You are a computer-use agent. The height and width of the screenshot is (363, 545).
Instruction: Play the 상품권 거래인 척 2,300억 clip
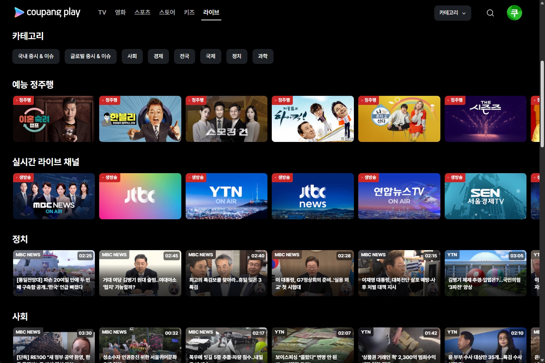click(399, 345)
